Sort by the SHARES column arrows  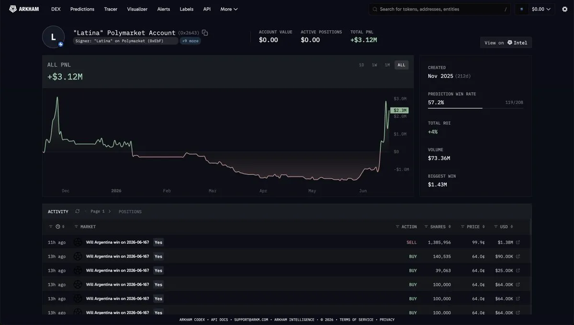(450, 227)
